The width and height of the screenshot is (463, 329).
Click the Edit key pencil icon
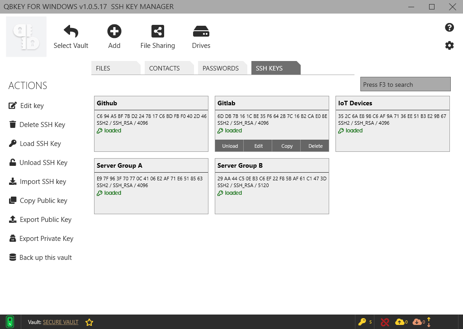pos(13,105)
